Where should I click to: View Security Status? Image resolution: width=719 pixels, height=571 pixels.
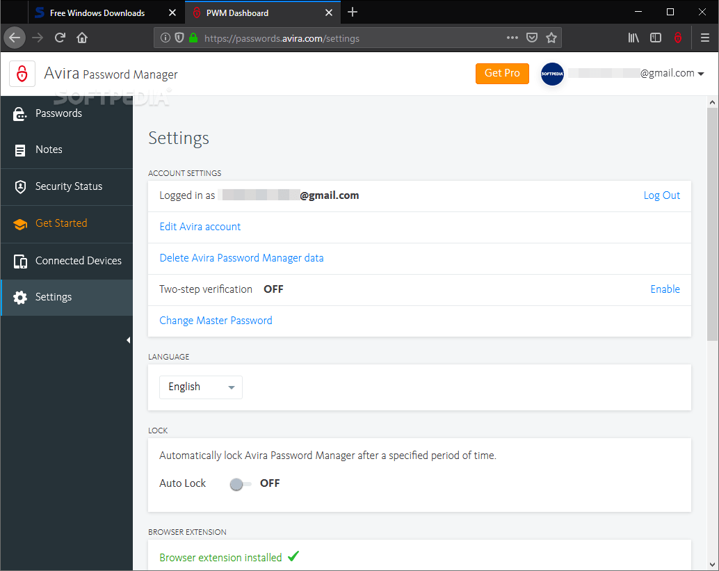(x=68, y=186)
